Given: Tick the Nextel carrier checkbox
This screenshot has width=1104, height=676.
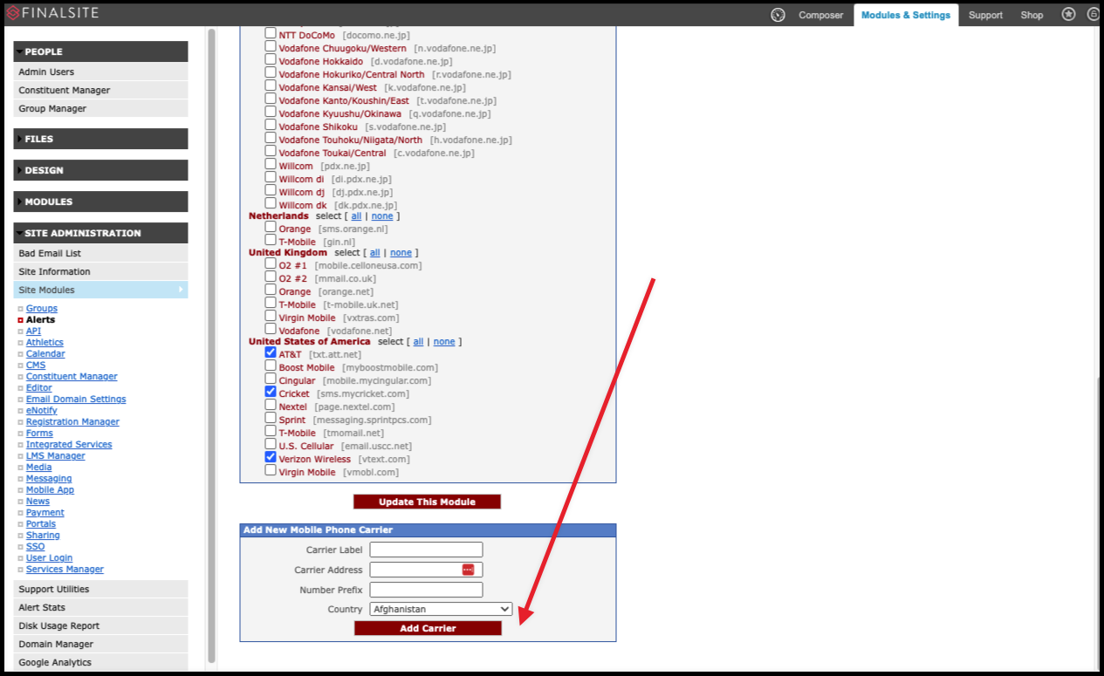Looking at the screenshot, I should point(271,406).
